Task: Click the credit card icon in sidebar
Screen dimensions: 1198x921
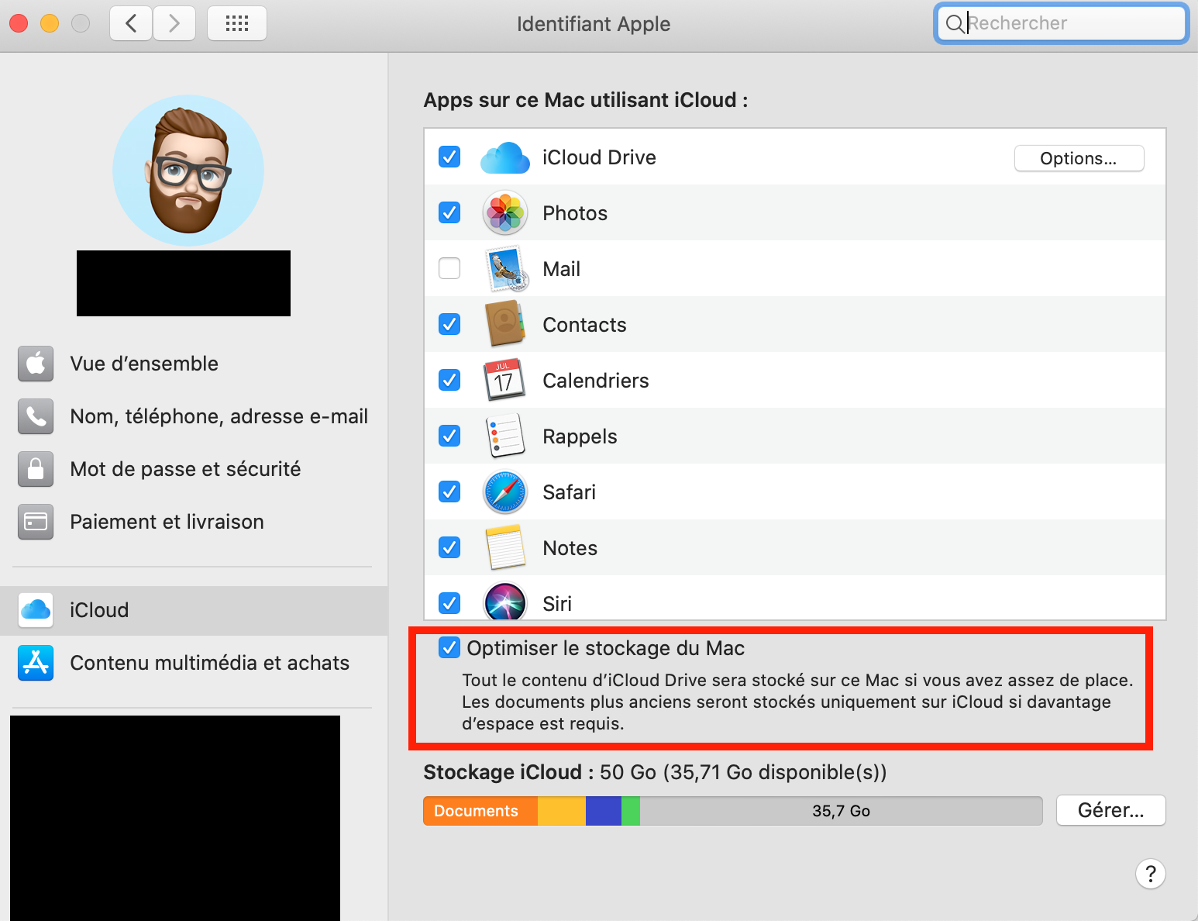Action: (36, 522)
